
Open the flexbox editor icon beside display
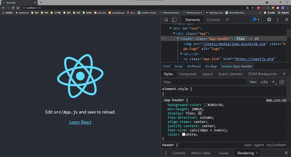coord(200,113)
